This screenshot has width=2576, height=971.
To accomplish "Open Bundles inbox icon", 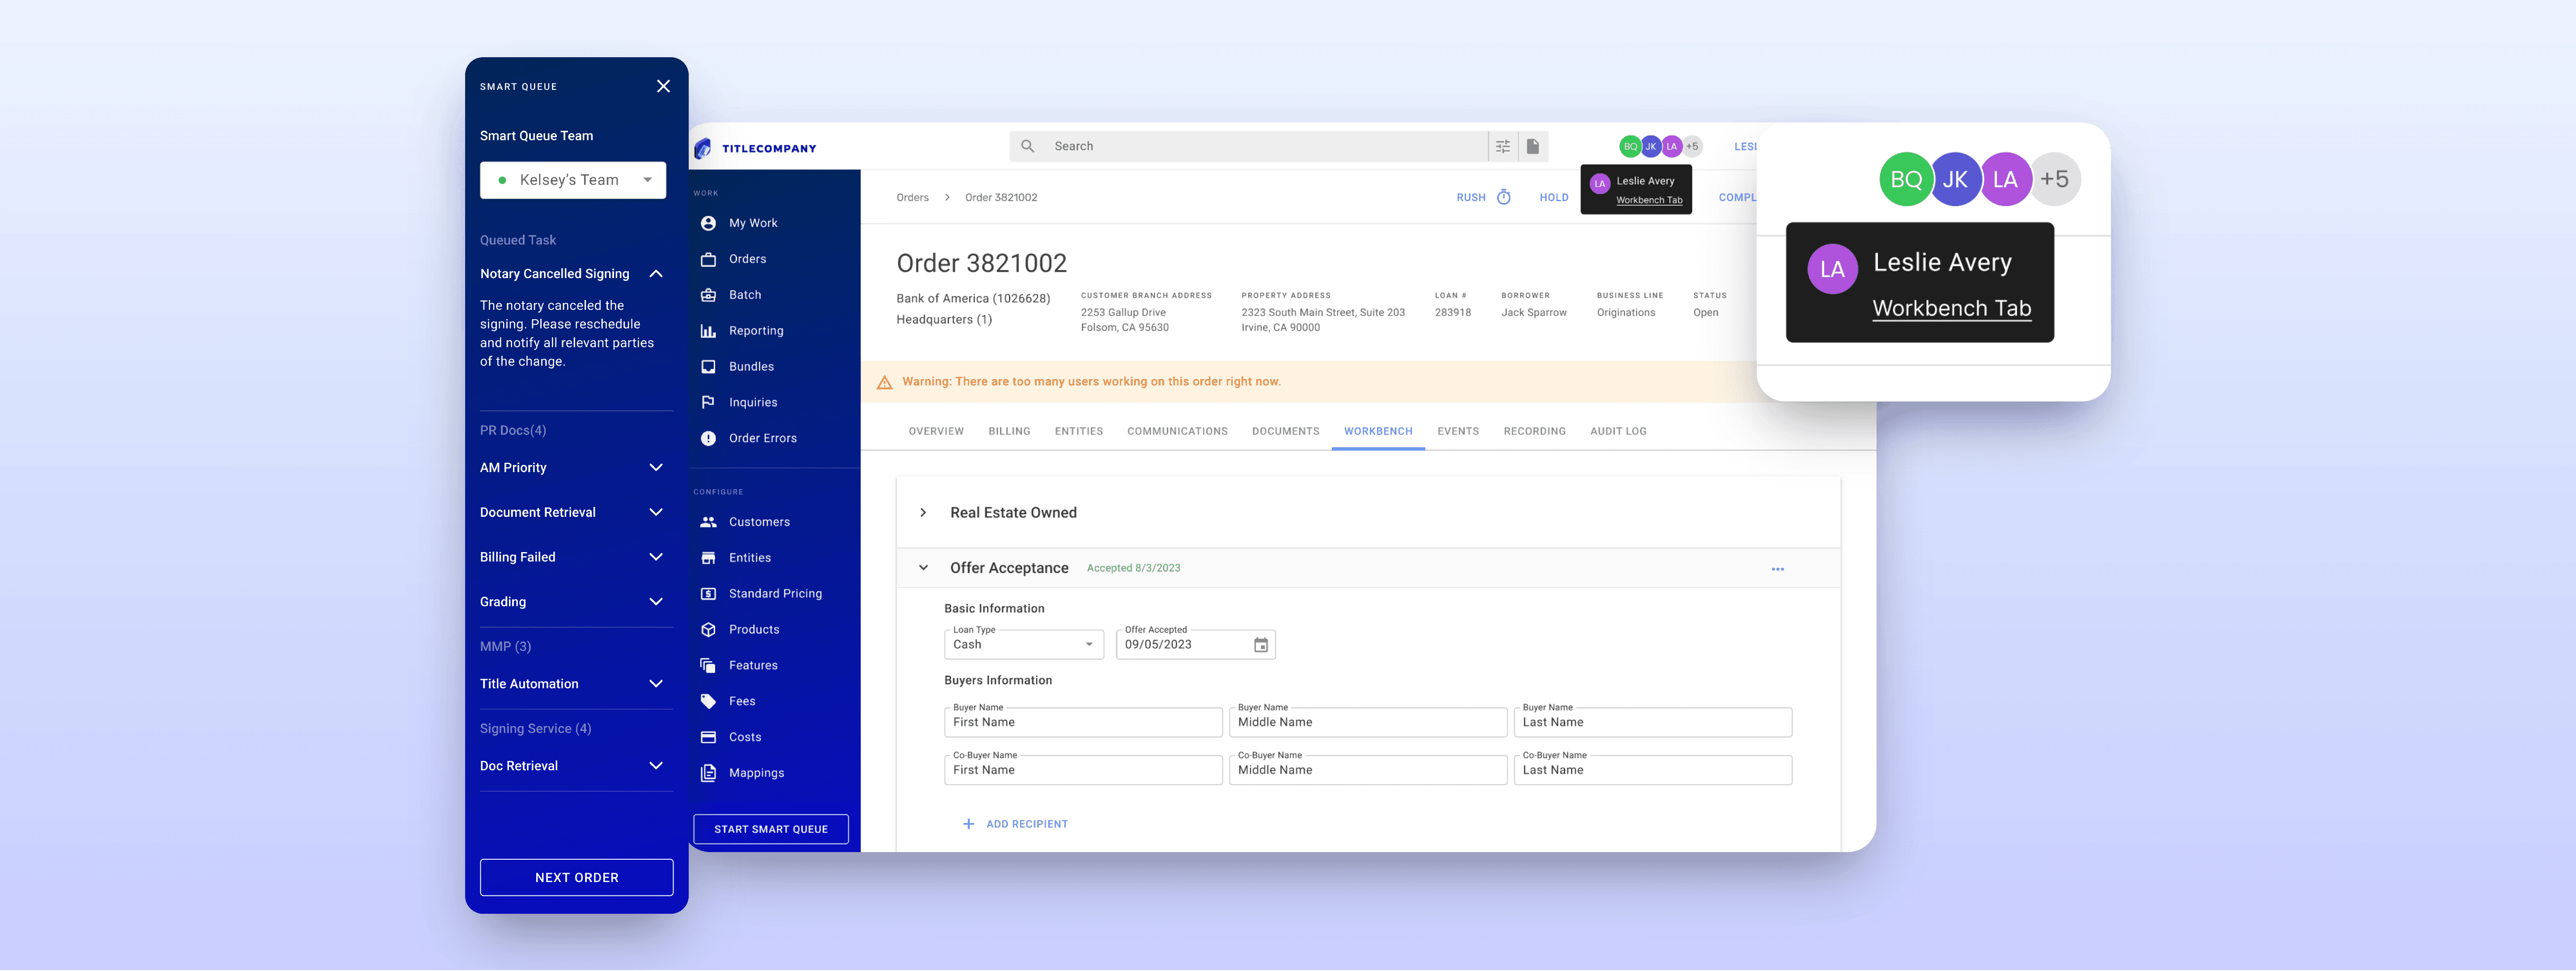I will point(708,366).
